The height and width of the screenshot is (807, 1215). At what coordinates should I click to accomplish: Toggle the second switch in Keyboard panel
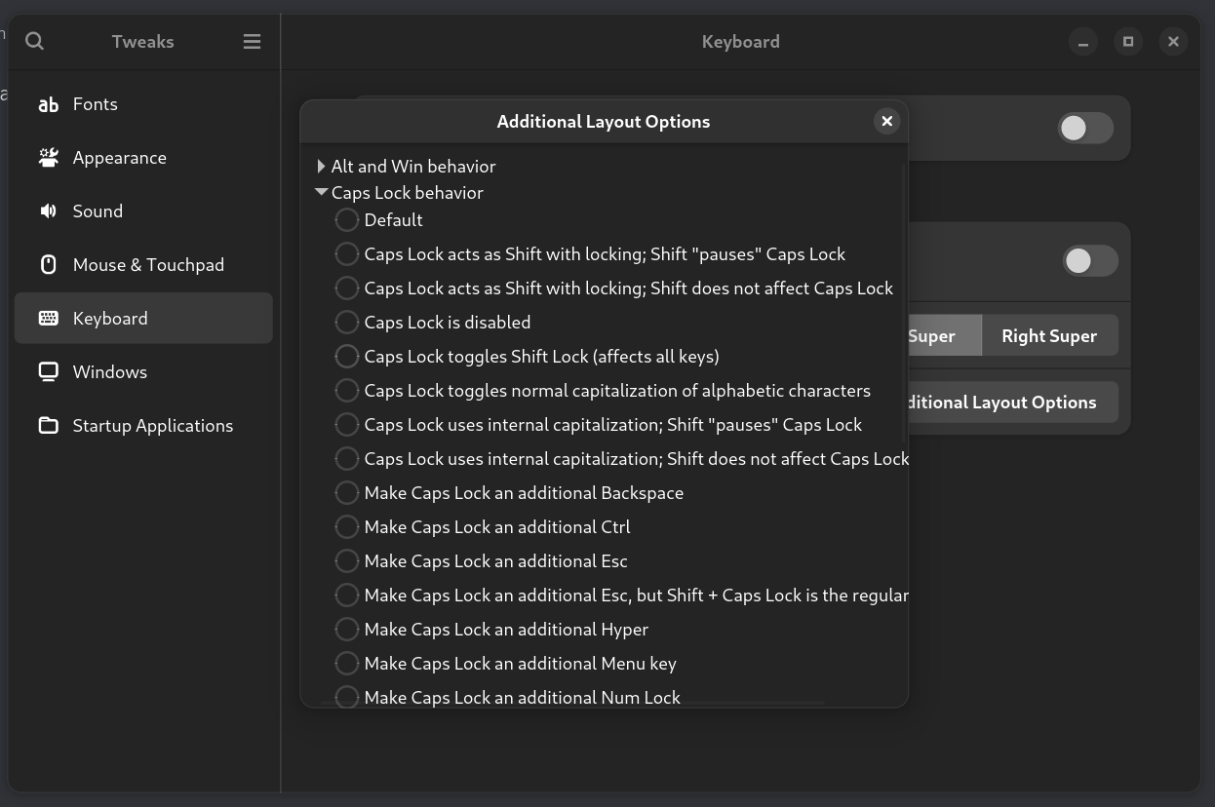point(1089,261)
